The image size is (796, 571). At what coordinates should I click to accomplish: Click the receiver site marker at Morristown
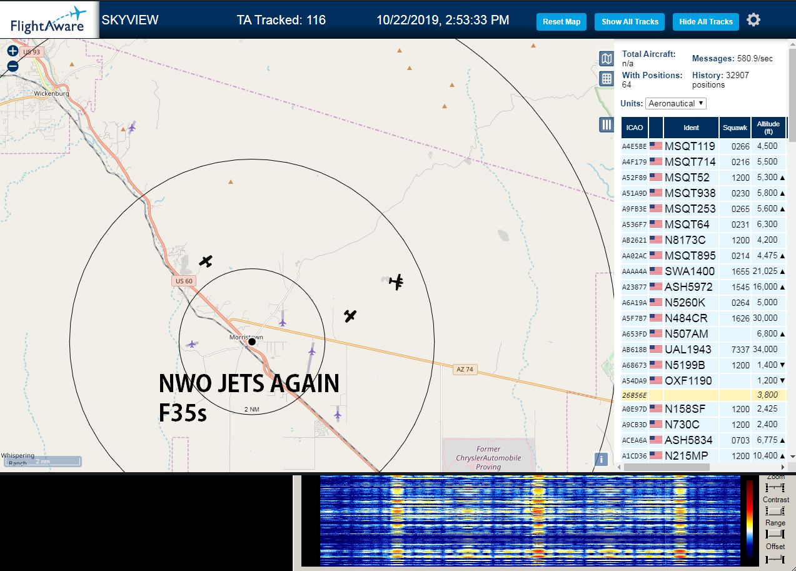tap(252, 341)
